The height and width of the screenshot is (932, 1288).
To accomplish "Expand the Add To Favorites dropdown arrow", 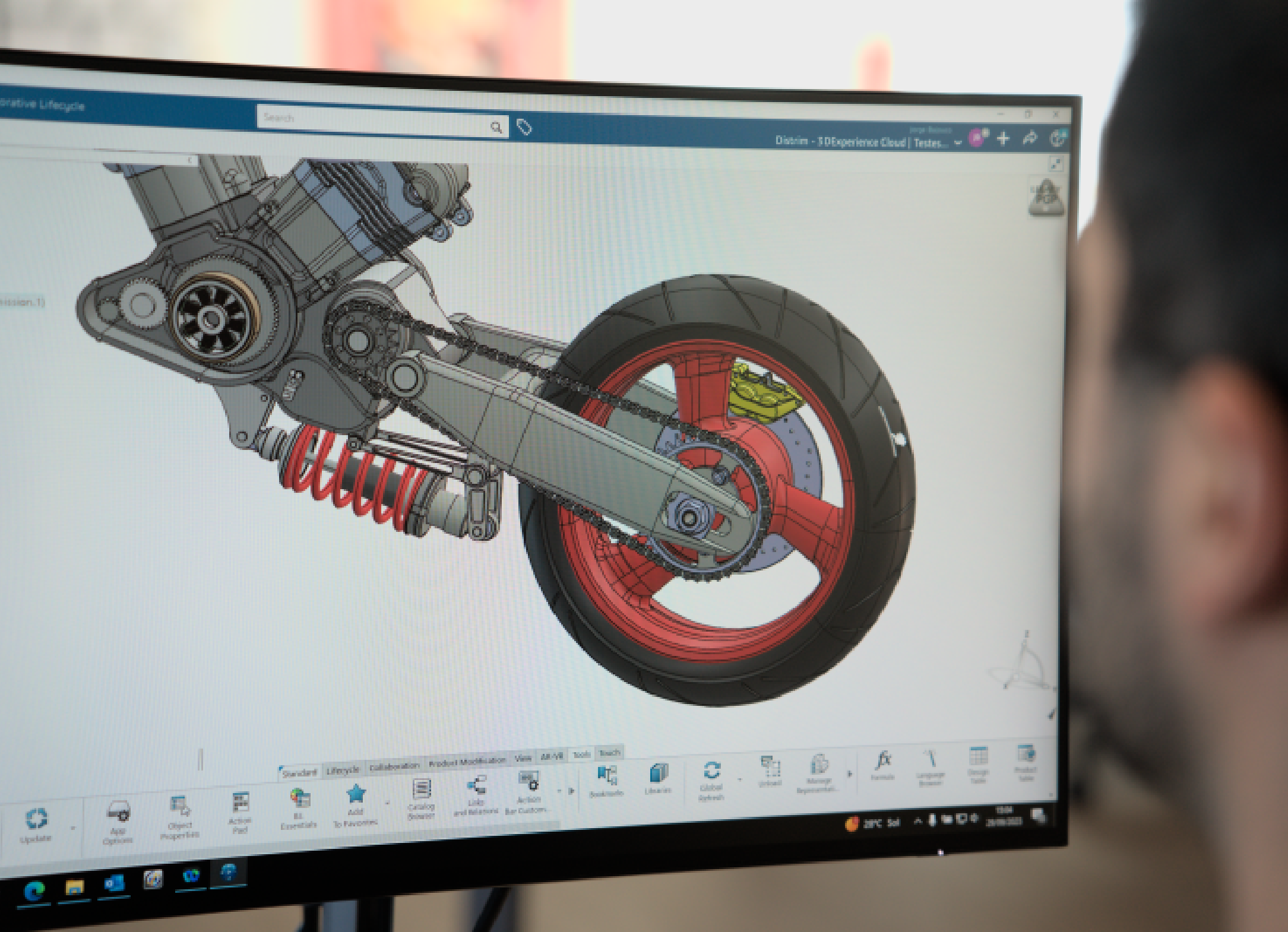I will [387, 803].
